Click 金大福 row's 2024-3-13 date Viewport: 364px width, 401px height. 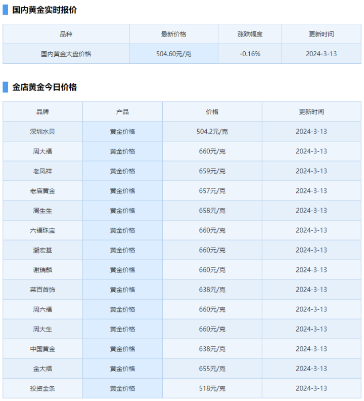point(311,369)
